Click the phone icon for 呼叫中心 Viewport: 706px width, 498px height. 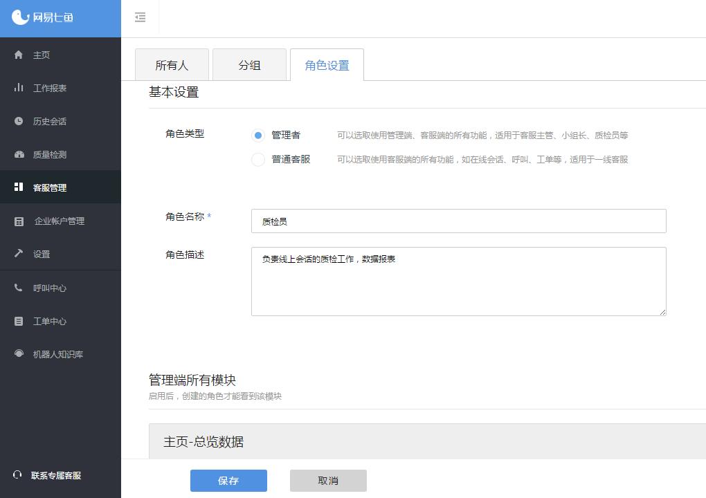click(x=19, y=288)
